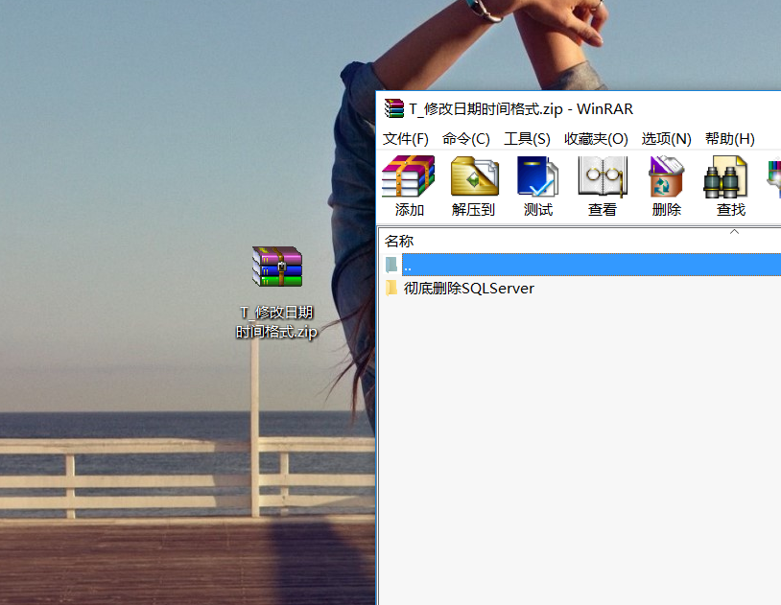Viewport: 781px width, 605px height.
Task: Click the 彻底删除SQLServer folder icon
Action: [x=391, y=288]
